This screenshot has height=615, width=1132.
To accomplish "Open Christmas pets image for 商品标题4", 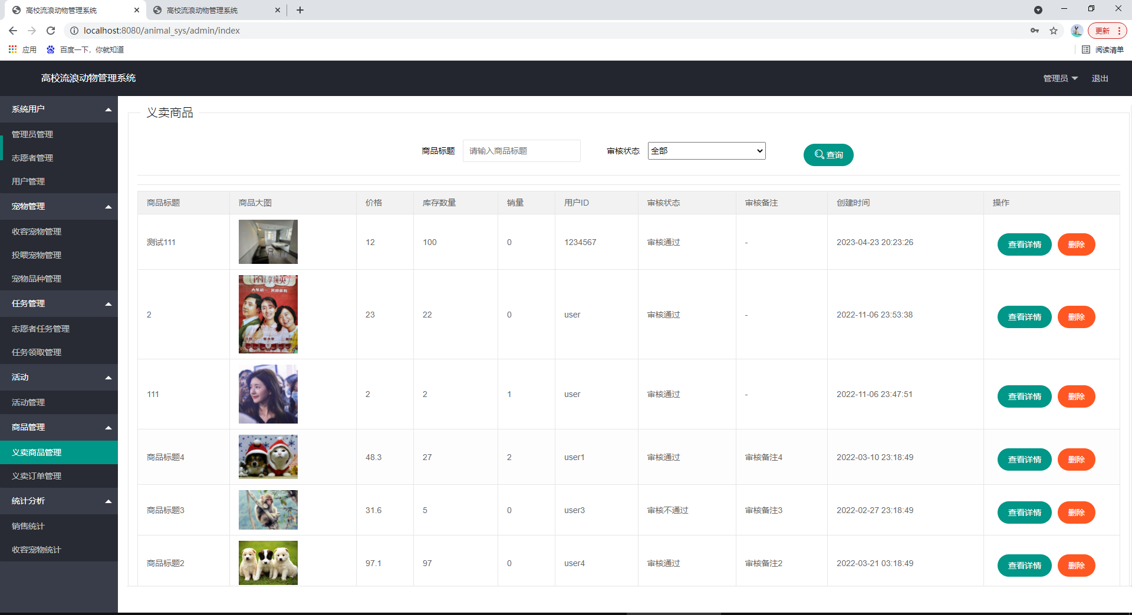I will point(268,457).
